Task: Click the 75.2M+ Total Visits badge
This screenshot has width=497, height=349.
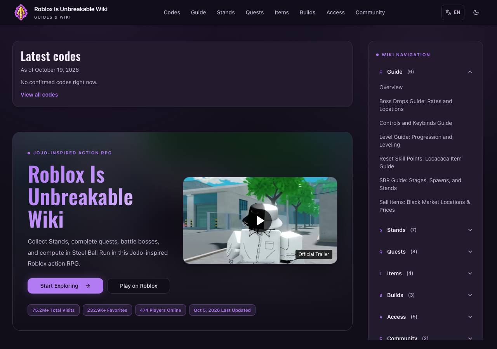Action: [54, 310]
